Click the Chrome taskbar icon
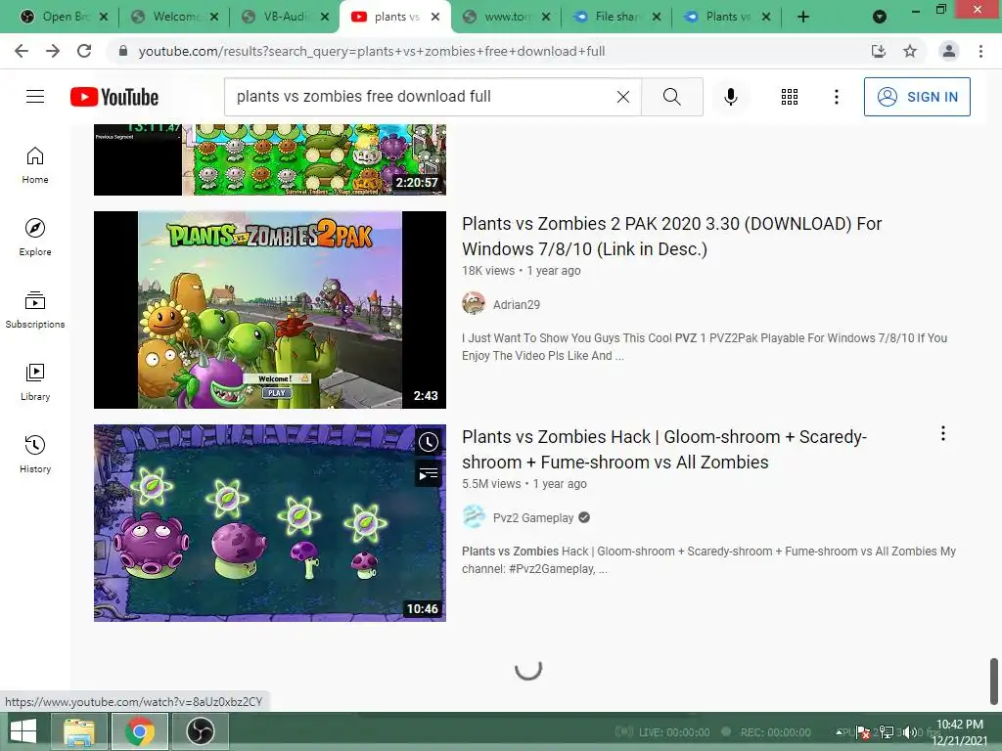This screenshot has height=751, width=1002. tap(139, 731)
